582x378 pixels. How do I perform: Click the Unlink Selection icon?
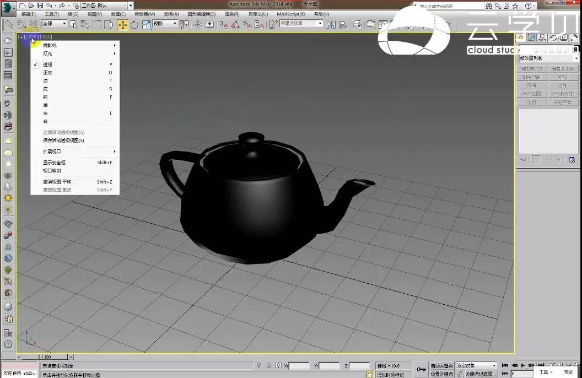21,25
